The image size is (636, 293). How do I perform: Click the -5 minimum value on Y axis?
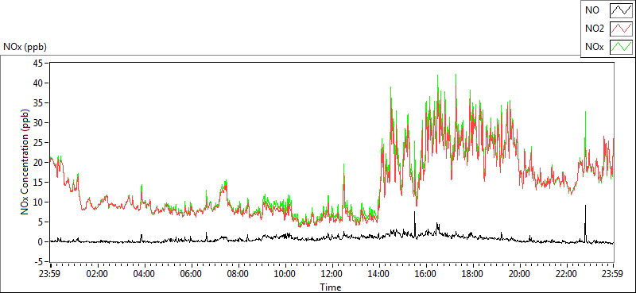click(x=40, y=262)
